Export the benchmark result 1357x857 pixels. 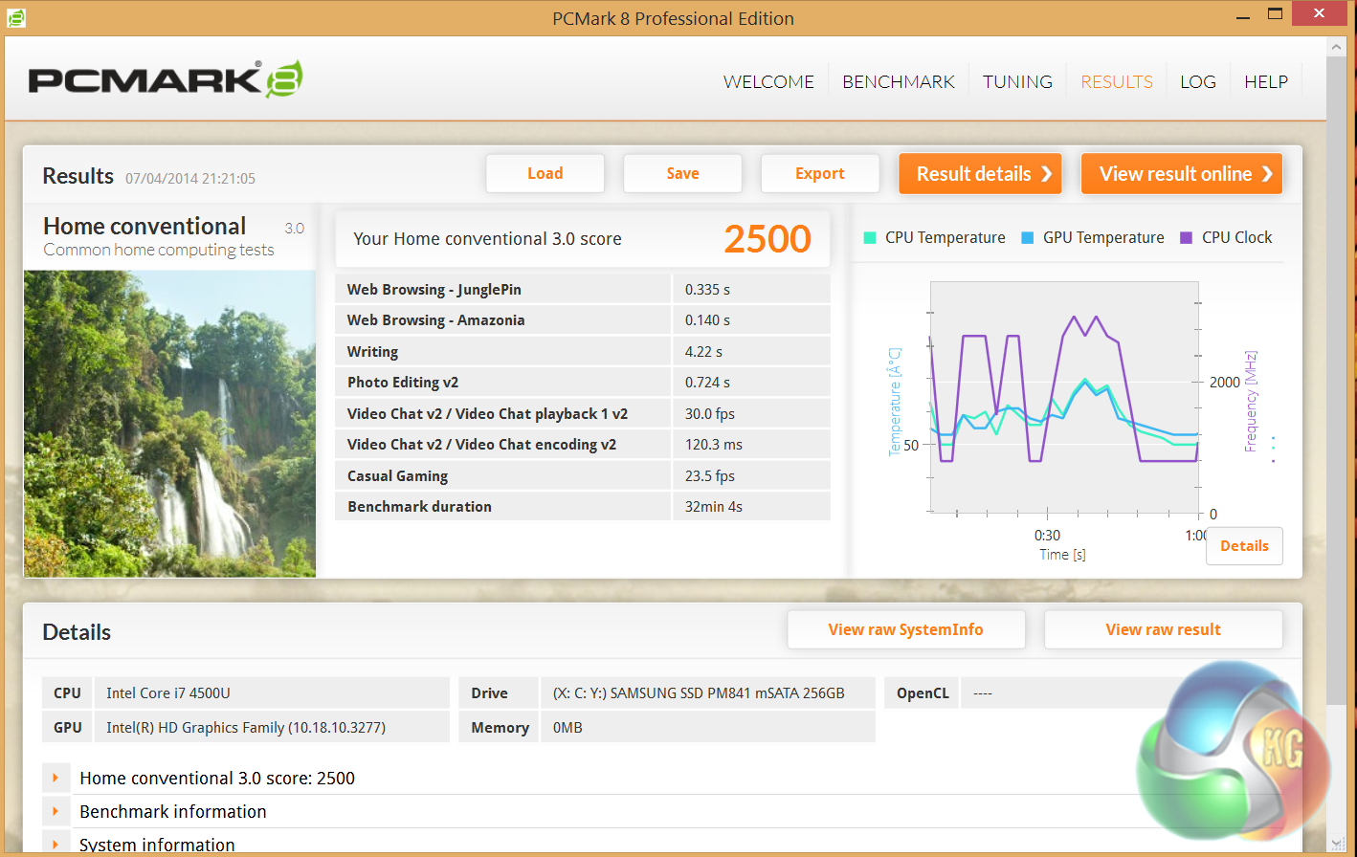pos(819,174)
